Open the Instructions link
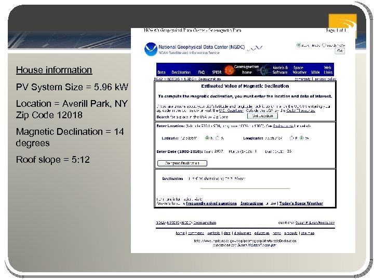The height and width of the screenshot is (280, 374). [x=251, y=203]
